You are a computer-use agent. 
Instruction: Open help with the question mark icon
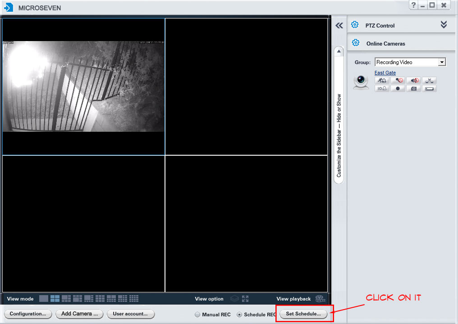(x=413, y=5)
